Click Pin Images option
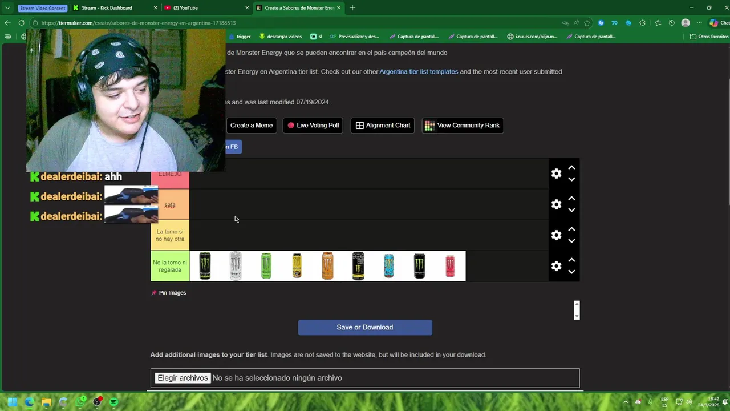730x411 pixels. tap(169, 293)
